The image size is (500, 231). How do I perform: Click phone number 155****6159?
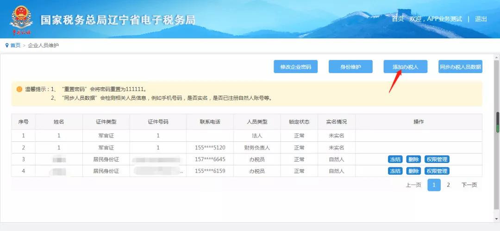[210, 171]
